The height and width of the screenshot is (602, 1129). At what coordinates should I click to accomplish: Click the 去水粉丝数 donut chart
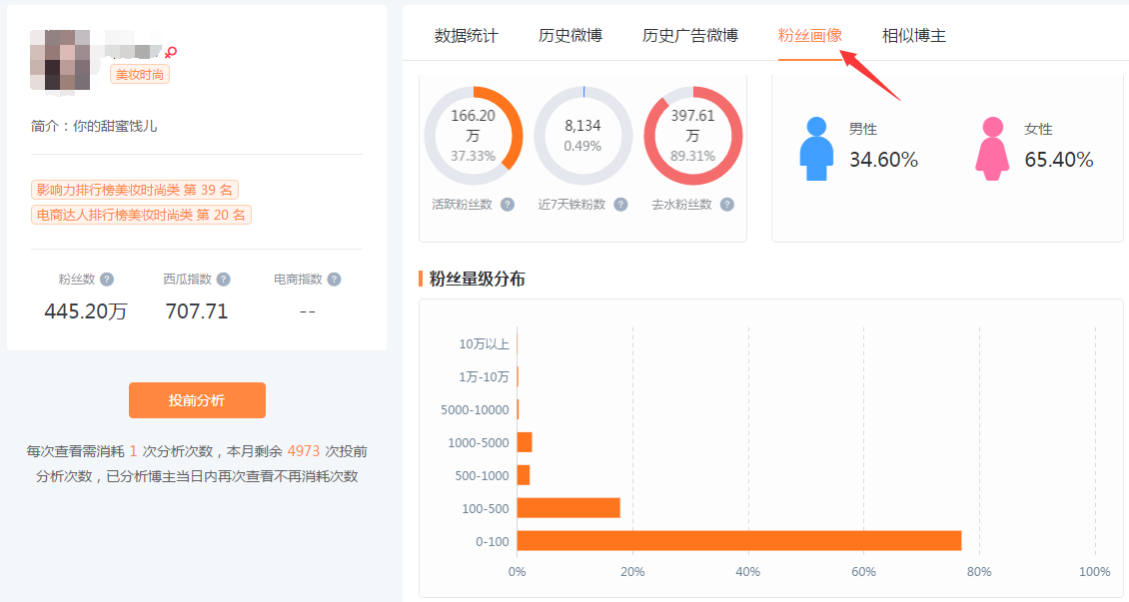point(691,135)
